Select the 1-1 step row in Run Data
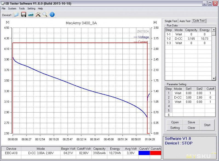This screenshot has height=161, width=219. [188, 34]
